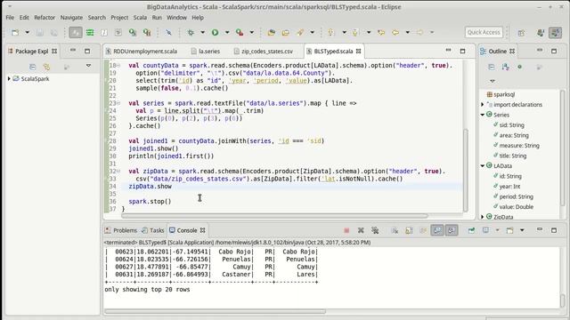Toggle alphabetical Sort in Outline toolbar

pyautogui.click(x=505, y=67)
